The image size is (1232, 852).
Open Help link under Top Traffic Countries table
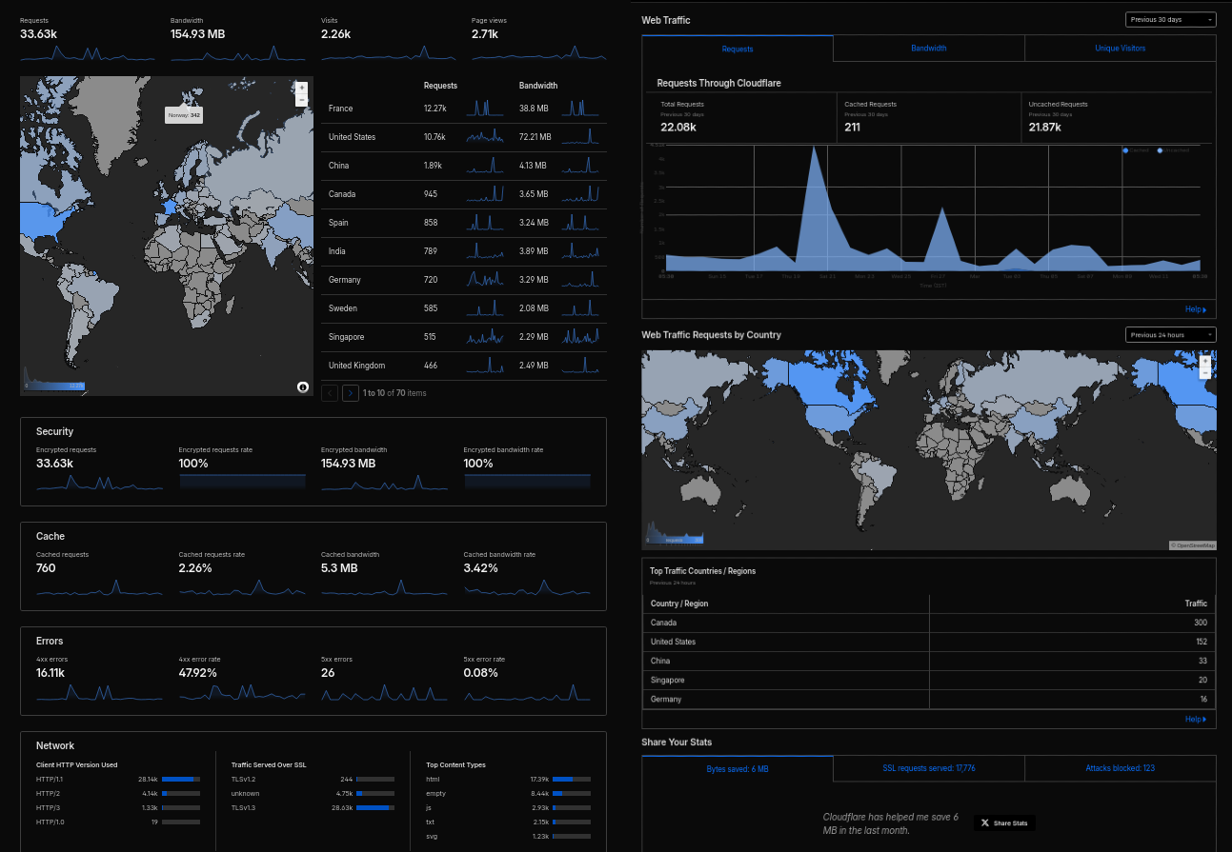tap(1195, 719)
